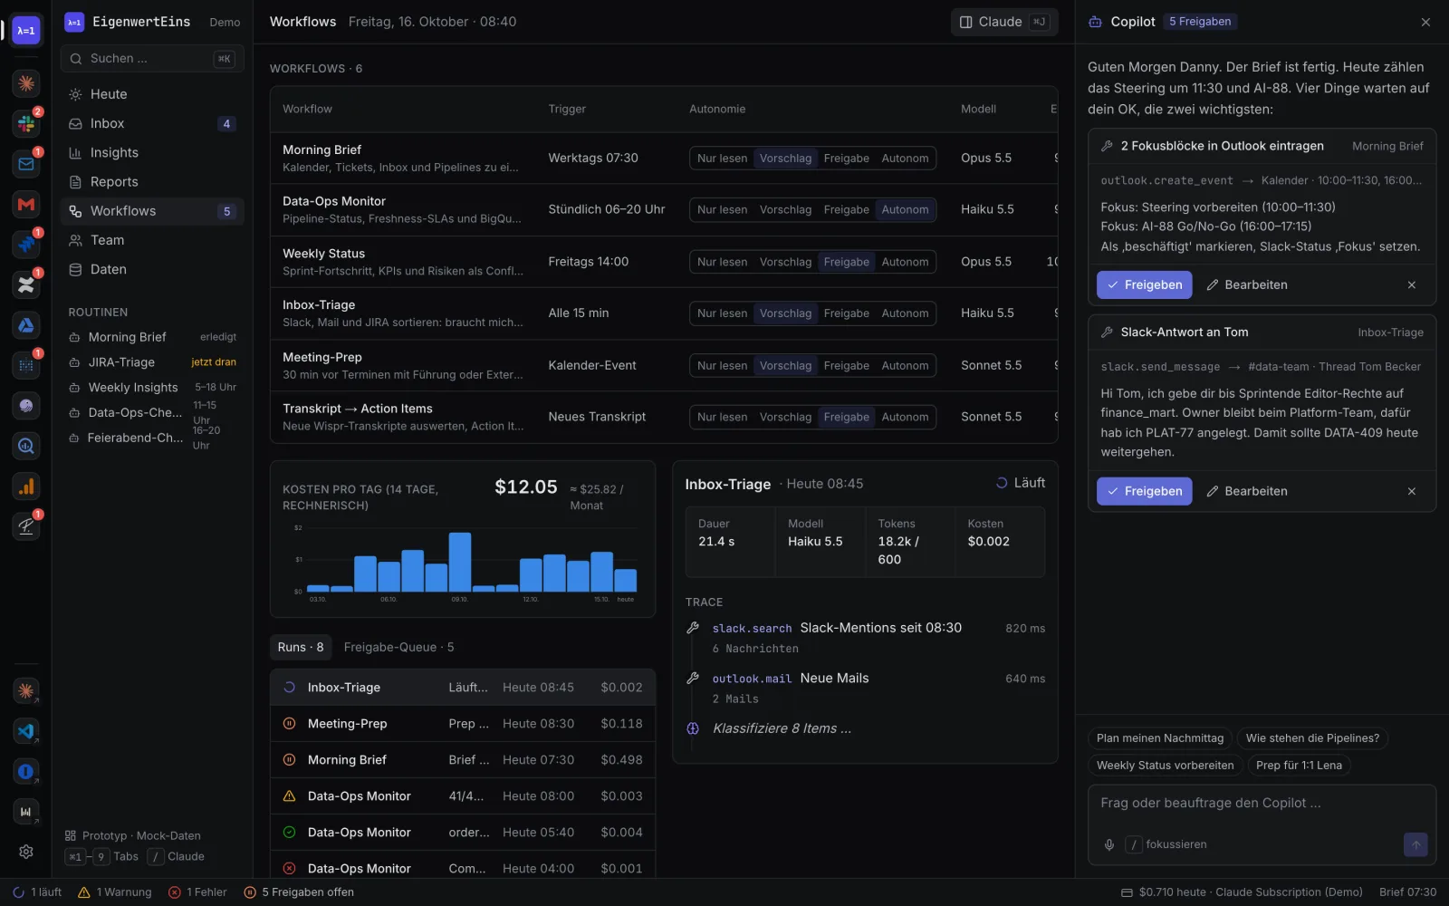
Task: Send the Copilot message with arrow button
Action: (x=1415, y=844)
